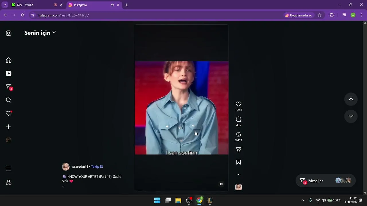
Task: Create a new post with plus icon
Action: (x=9, y=127)
